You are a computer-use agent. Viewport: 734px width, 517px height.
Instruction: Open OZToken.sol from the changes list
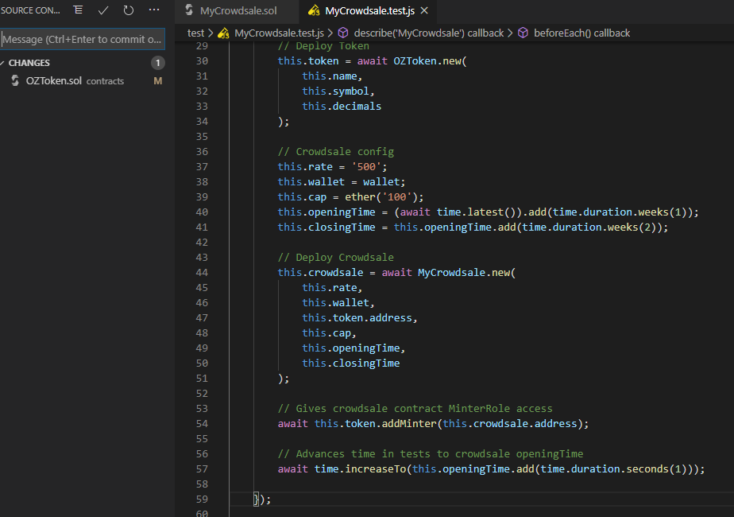point(54,80)
